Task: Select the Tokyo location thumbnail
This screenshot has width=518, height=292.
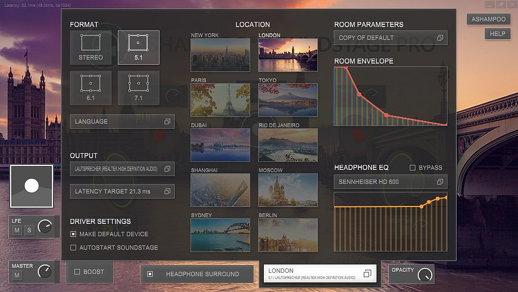Action: pyautogui.click(x=287, y=100)
